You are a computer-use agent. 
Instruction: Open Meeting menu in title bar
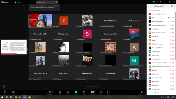point(18,2)
